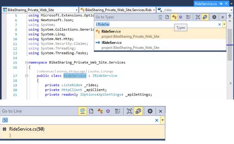Click the etomas, 64 days ago CodeLens link
Image resolution: width=234 pixels, height=144 pixels.
coord(71,72)
